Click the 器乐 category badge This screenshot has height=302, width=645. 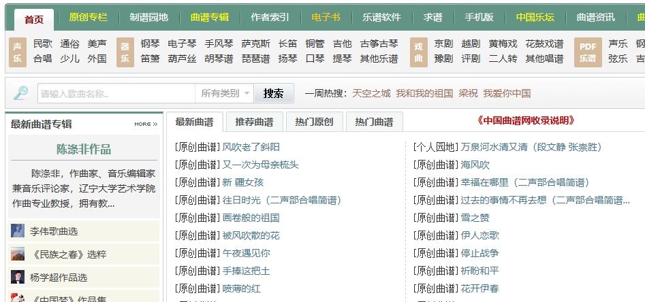tap(125, 52)
